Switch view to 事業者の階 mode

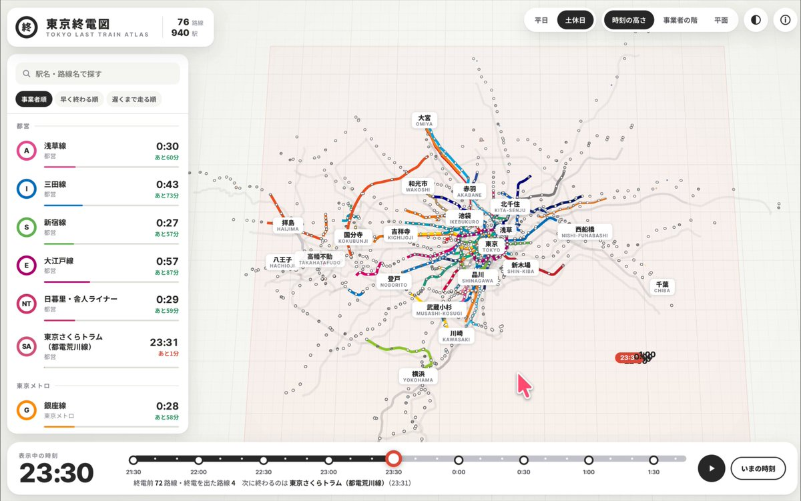coord(680,20)
